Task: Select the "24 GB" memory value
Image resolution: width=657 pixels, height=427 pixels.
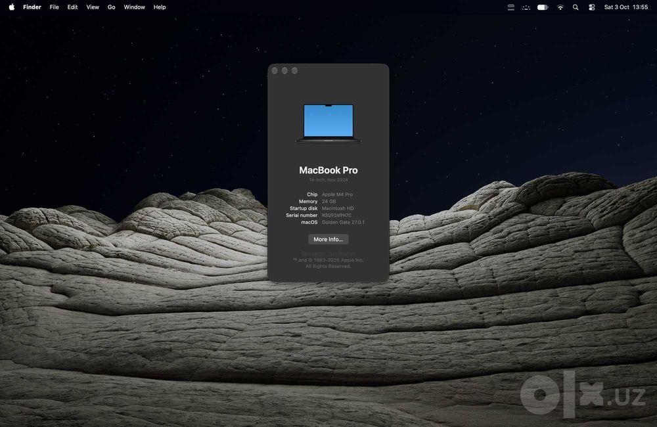Action: click(329, 202)
